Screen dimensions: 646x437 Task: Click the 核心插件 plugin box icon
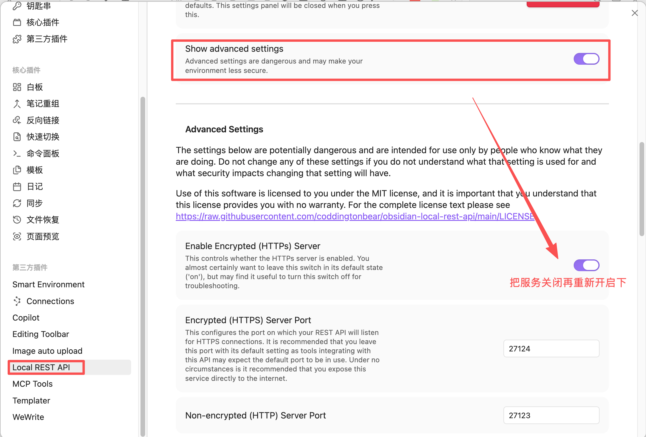[x=17, y=22]
